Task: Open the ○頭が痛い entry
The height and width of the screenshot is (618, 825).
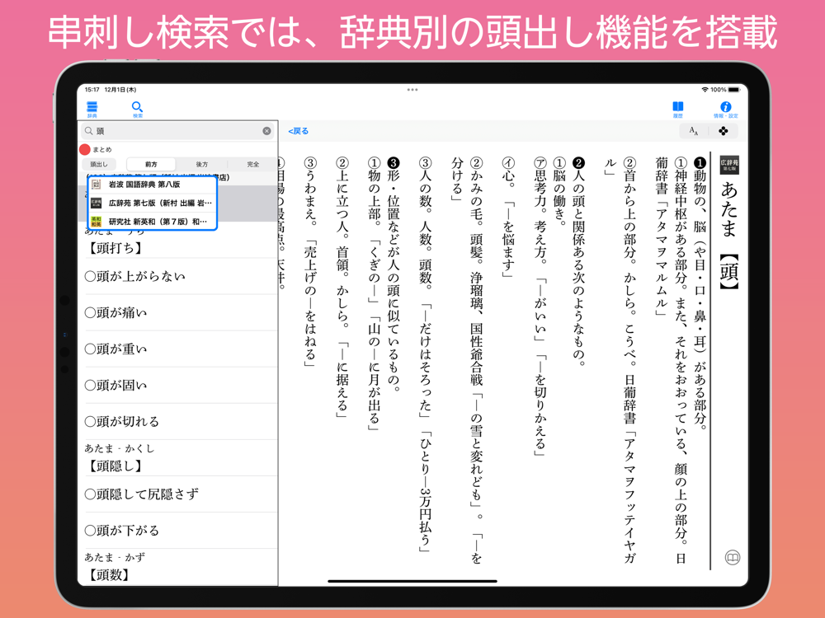Action: click(x=178, y=312)
